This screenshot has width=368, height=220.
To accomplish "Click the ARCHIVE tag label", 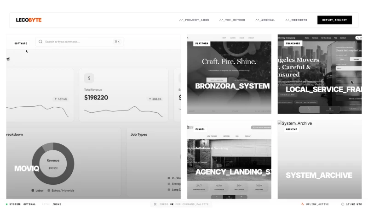I will click(291, 129).
